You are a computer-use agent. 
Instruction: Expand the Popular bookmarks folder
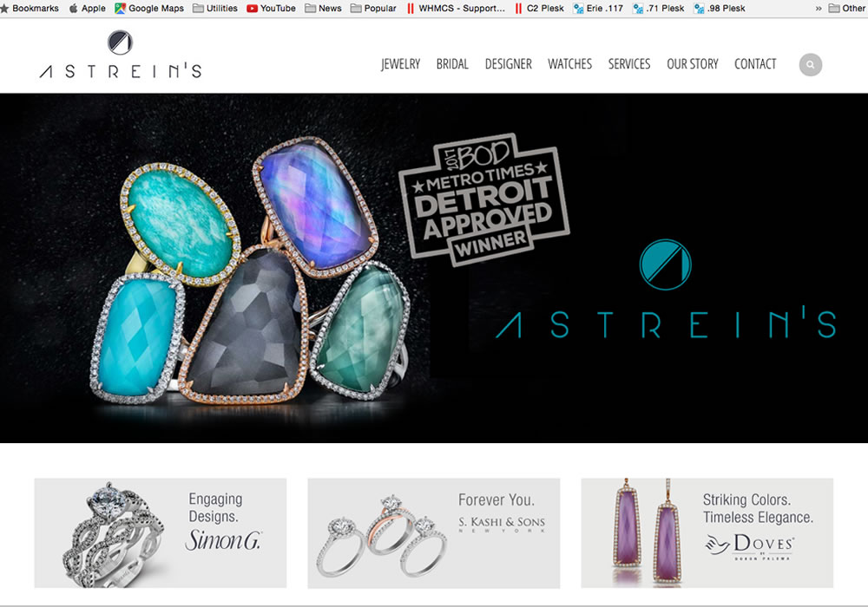click(x=373, y=9)
